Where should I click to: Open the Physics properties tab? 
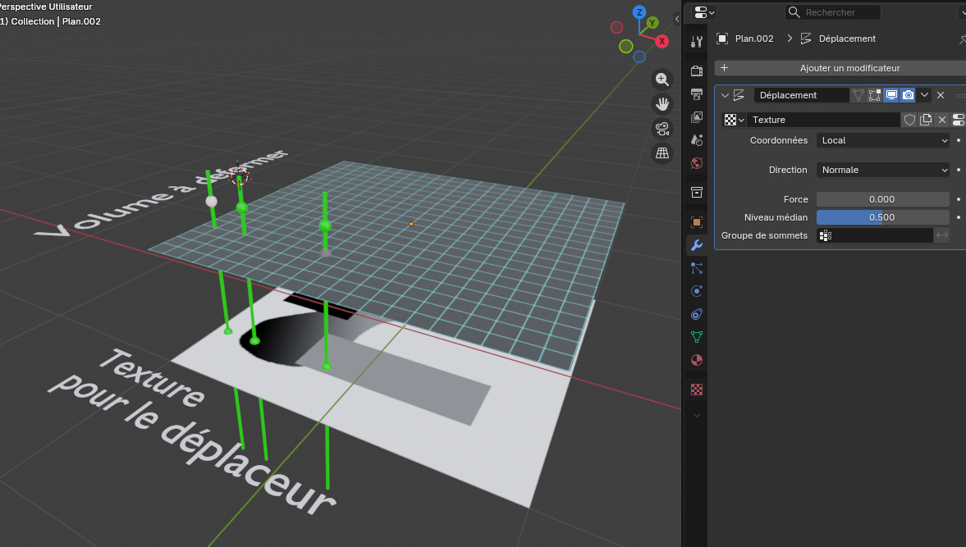point(697,290)
